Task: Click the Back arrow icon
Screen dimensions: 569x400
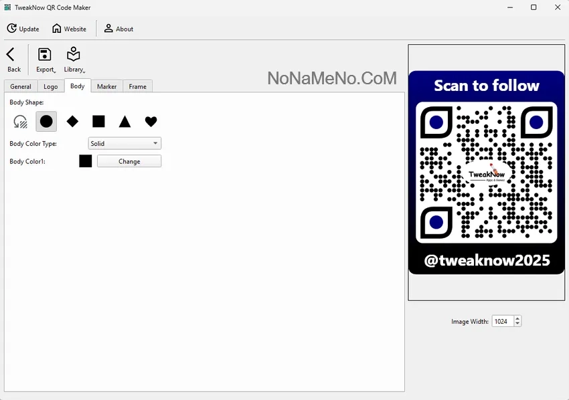Action: [11, 55]
